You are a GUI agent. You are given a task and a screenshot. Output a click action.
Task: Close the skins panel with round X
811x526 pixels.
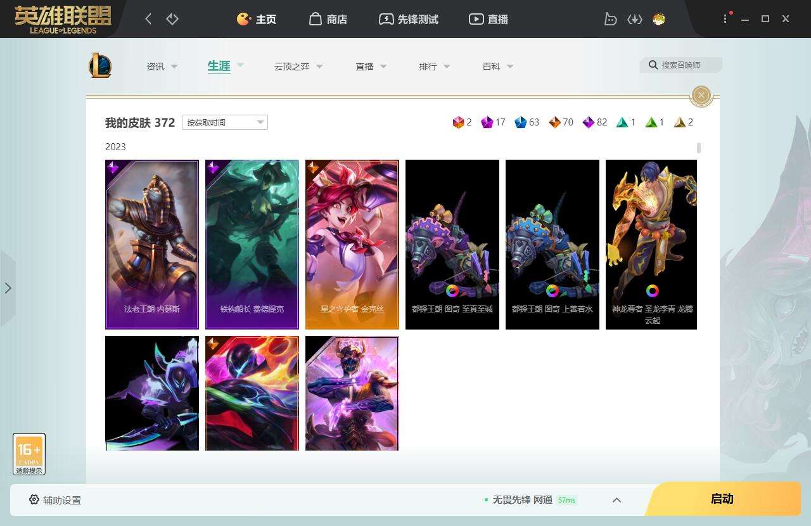pyautogui.click(x=701, y=95)
